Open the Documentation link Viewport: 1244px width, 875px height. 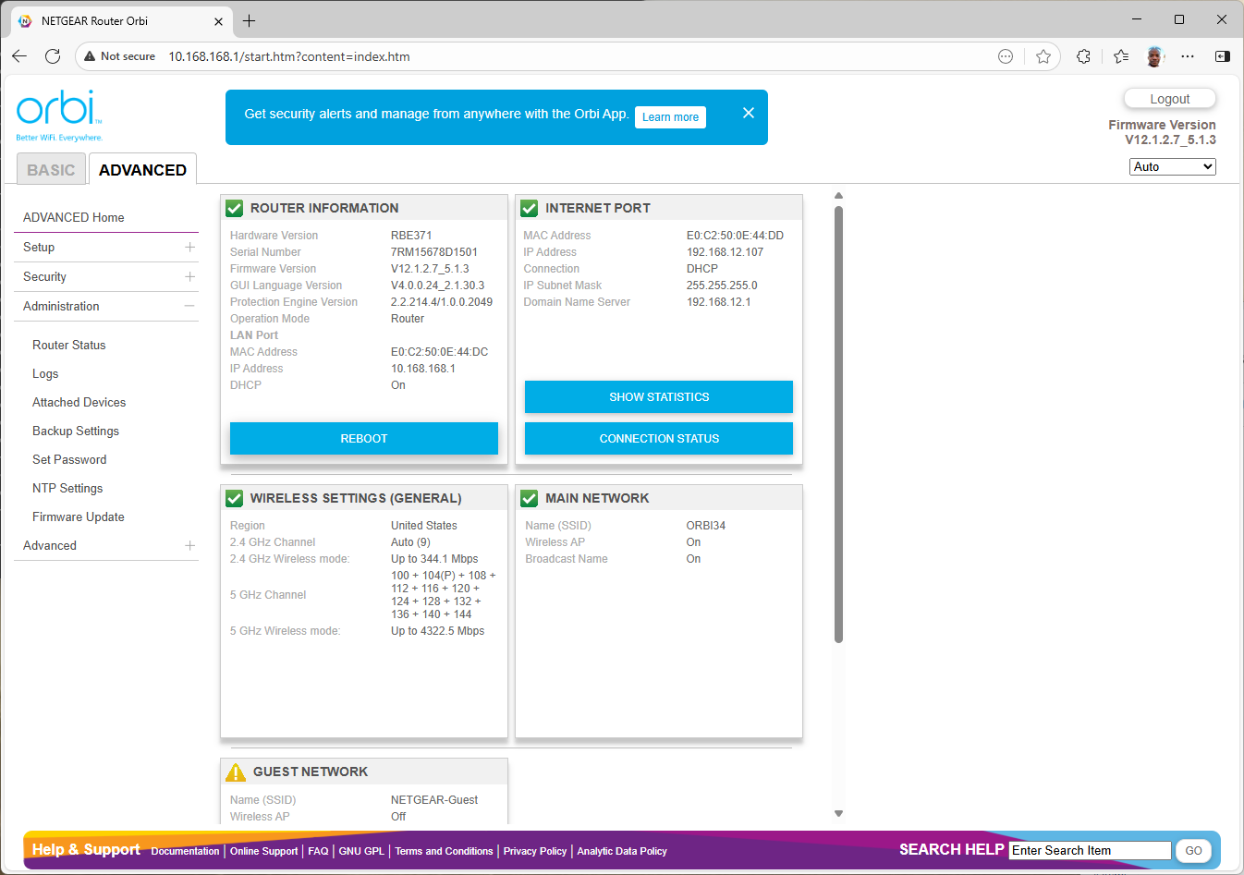tap(185, 851)
